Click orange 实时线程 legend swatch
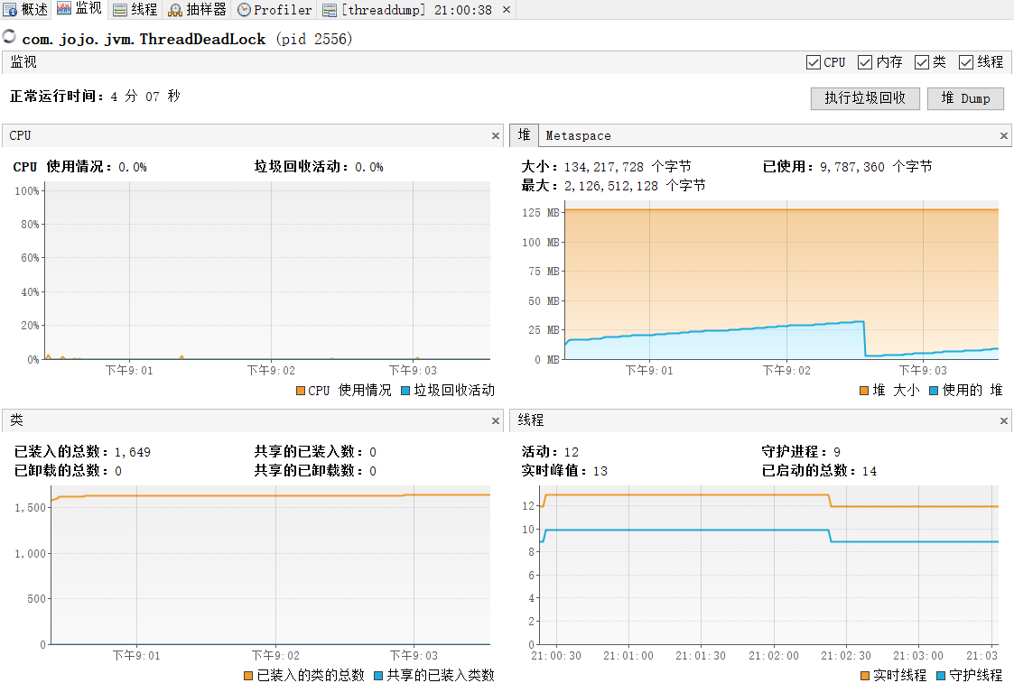 (865, 675)
